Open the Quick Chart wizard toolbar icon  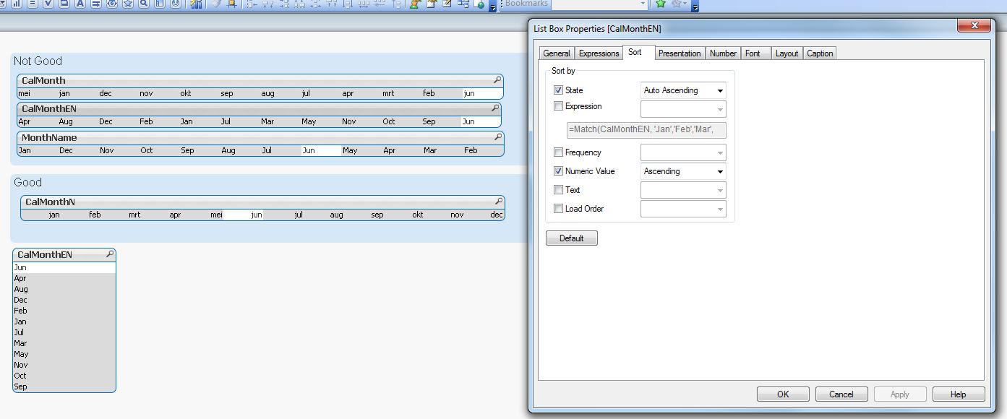pyautogui.click(x=196, y=4)
